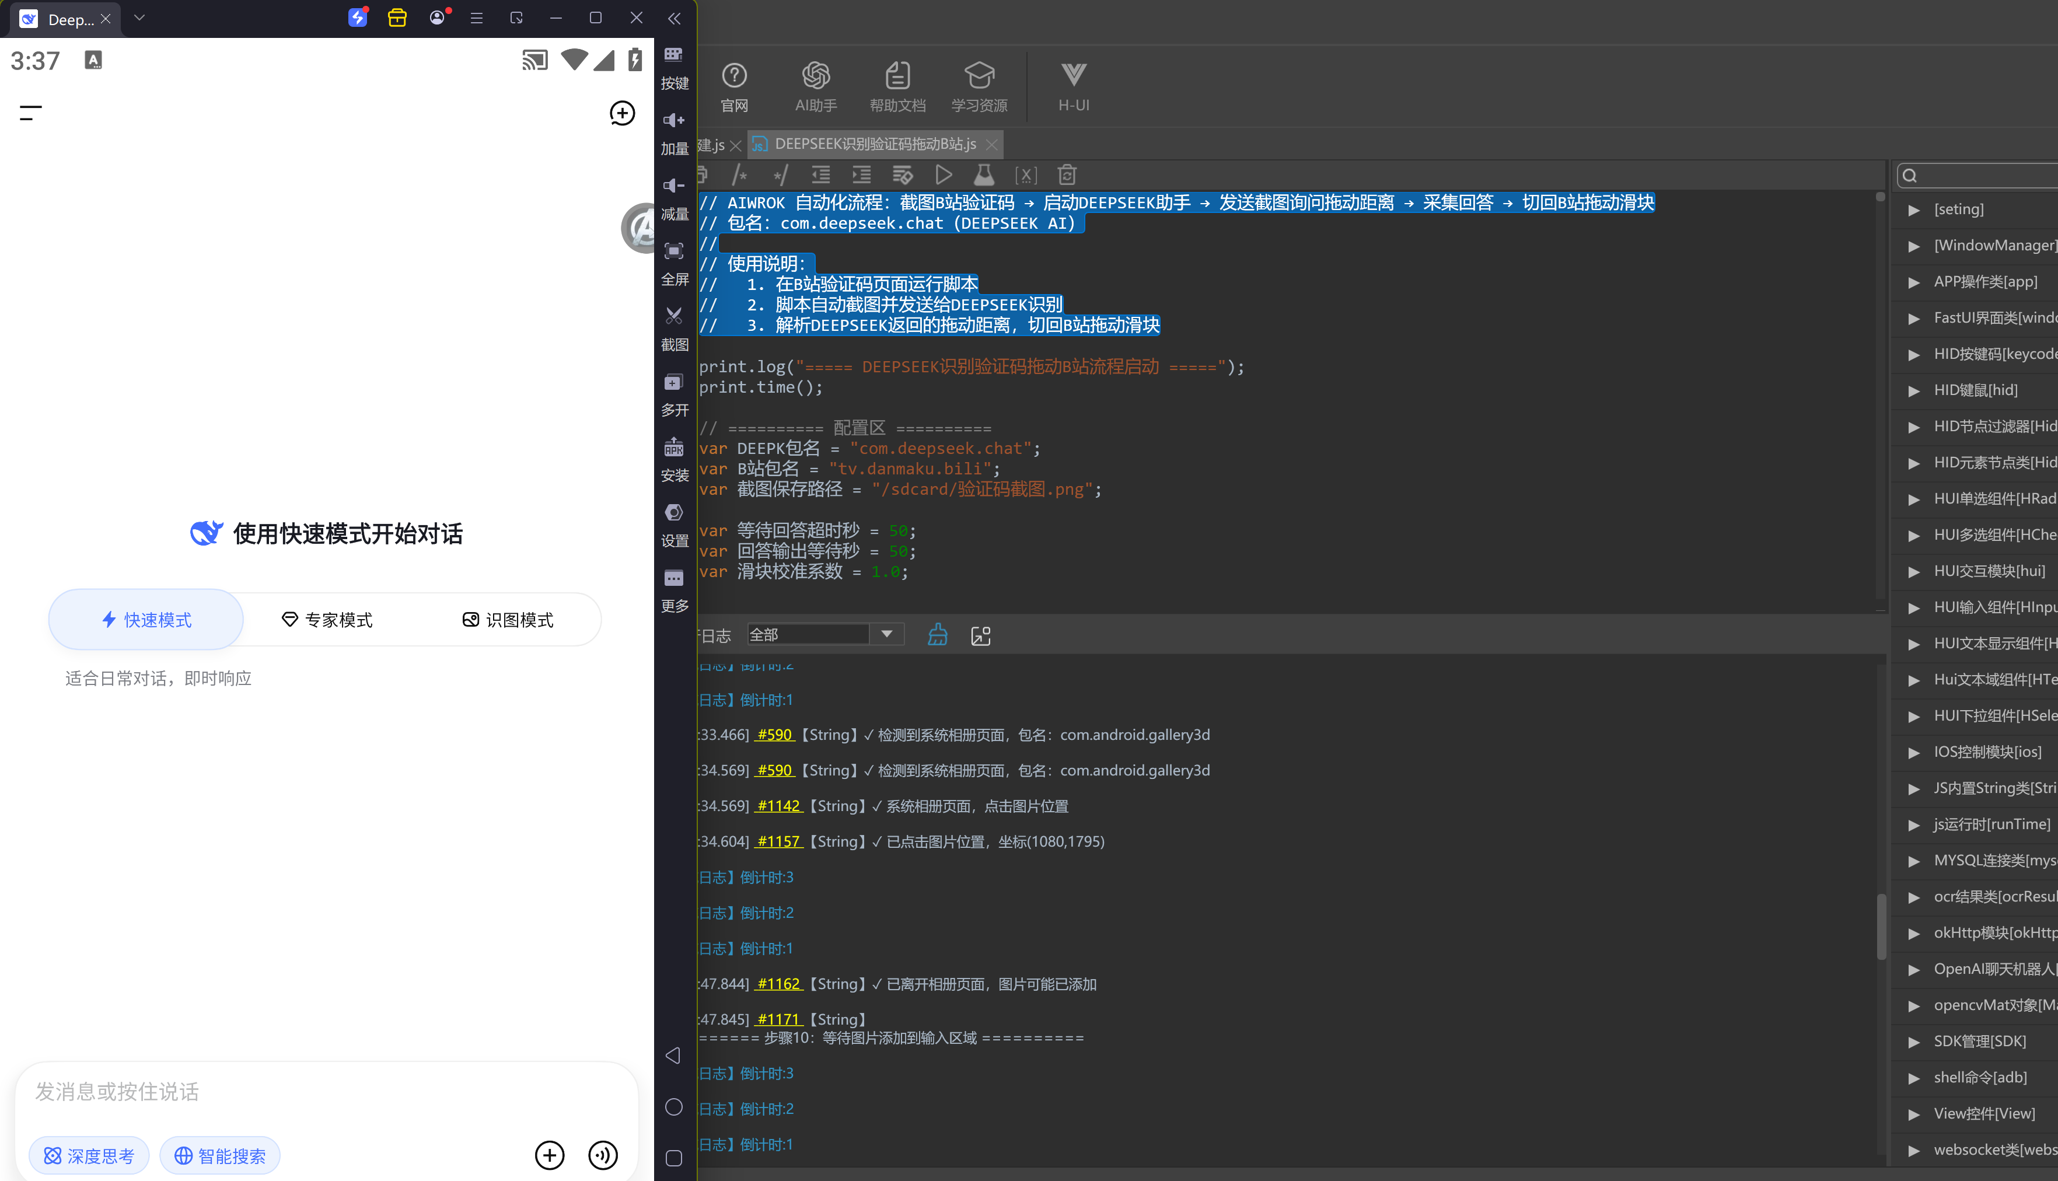Click log link #1142
2058x1181 pixels.
[x=778, y=806]
